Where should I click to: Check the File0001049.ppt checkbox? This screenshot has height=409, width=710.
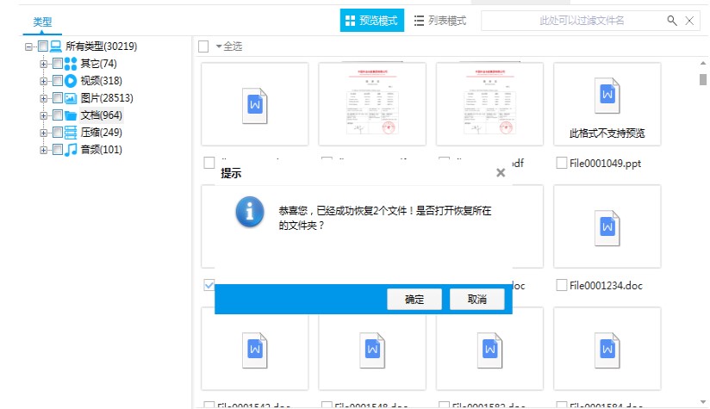coord(562,163)
